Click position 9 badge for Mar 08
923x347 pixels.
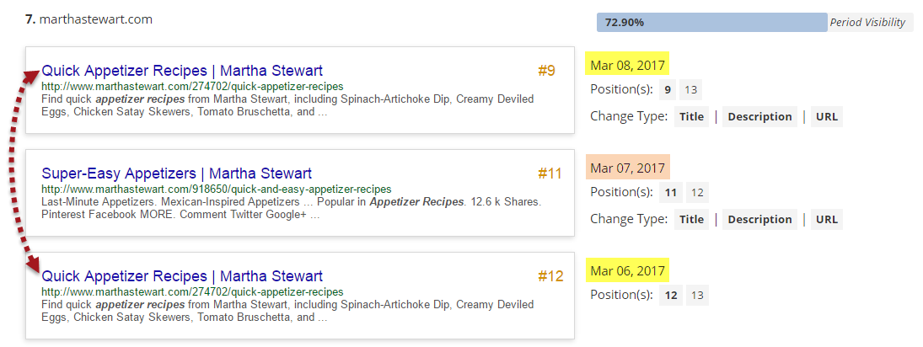point(668,89)
